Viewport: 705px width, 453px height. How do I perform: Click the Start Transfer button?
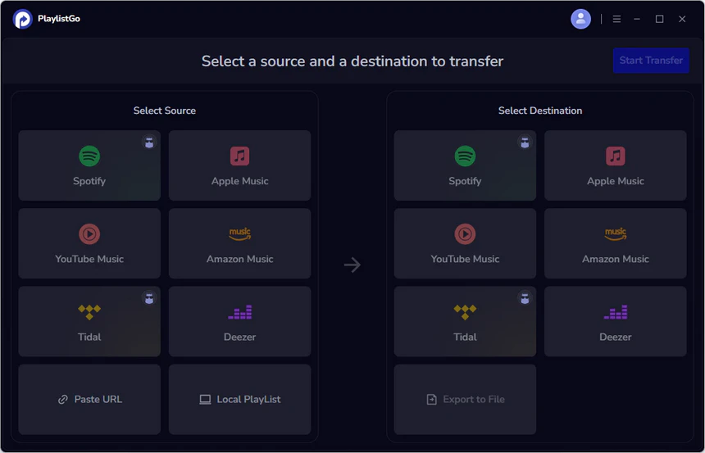pos(651,61)
